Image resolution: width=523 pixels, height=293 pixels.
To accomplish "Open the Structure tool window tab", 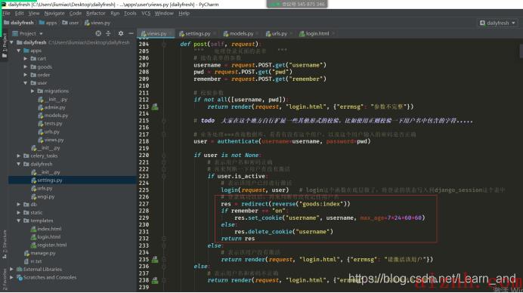I will point(5,244).
